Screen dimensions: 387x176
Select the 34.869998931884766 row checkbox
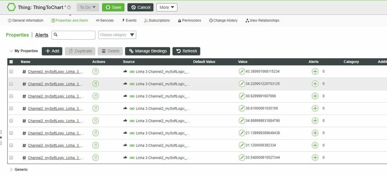point(11,120)
